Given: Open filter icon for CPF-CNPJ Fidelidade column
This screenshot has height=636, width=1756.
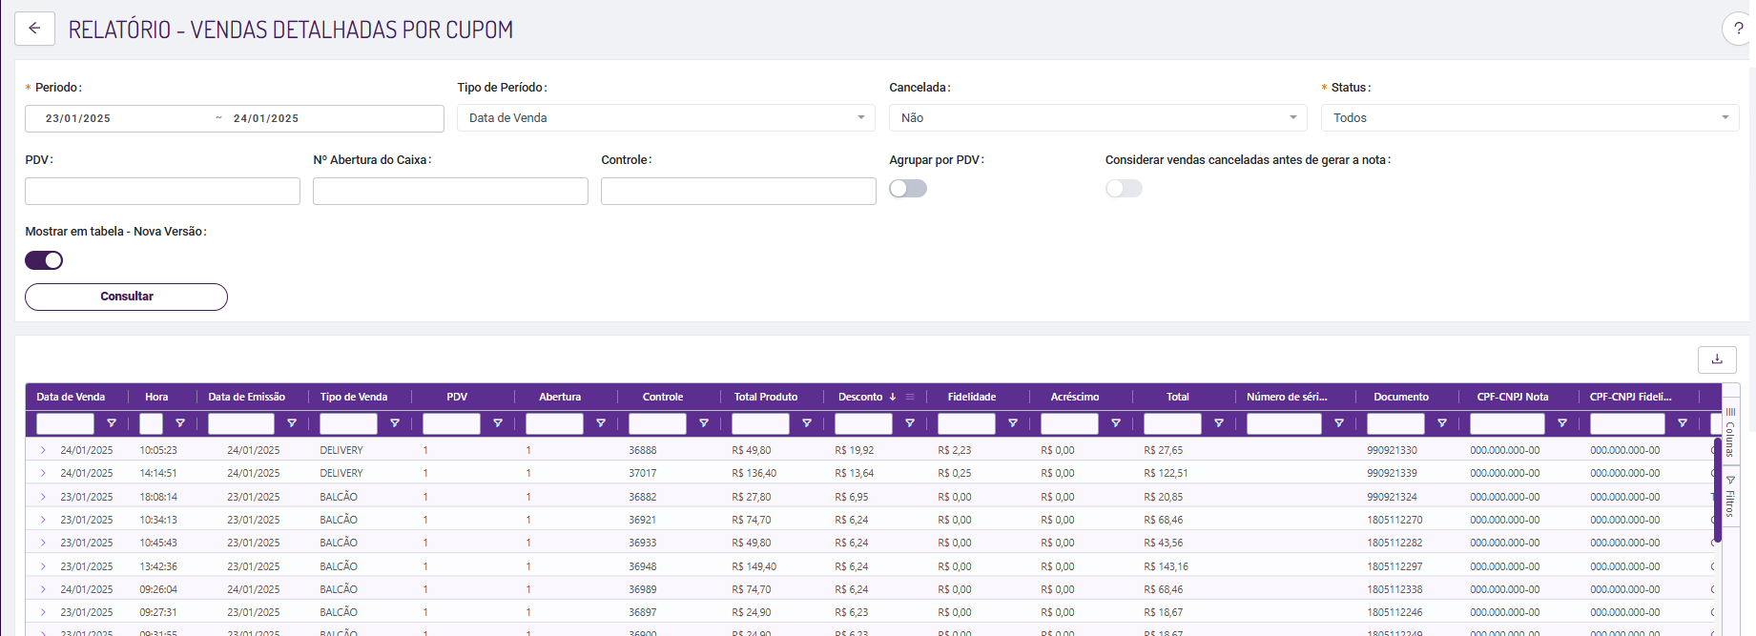Looking at the screenshot, I should 1683,423.
